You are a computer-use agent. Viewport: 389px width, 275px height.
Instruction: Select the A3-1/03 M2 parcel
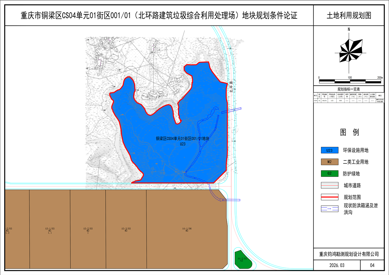[x=50, y=230]
